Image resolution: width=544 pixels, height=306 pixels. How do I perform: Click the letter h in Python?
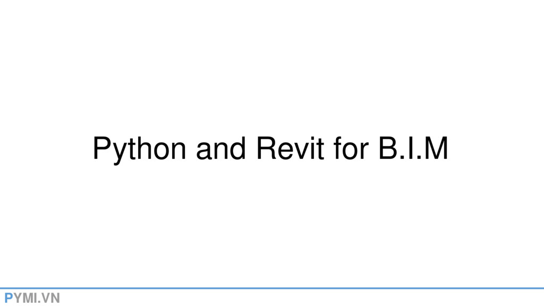click(144, 149)
